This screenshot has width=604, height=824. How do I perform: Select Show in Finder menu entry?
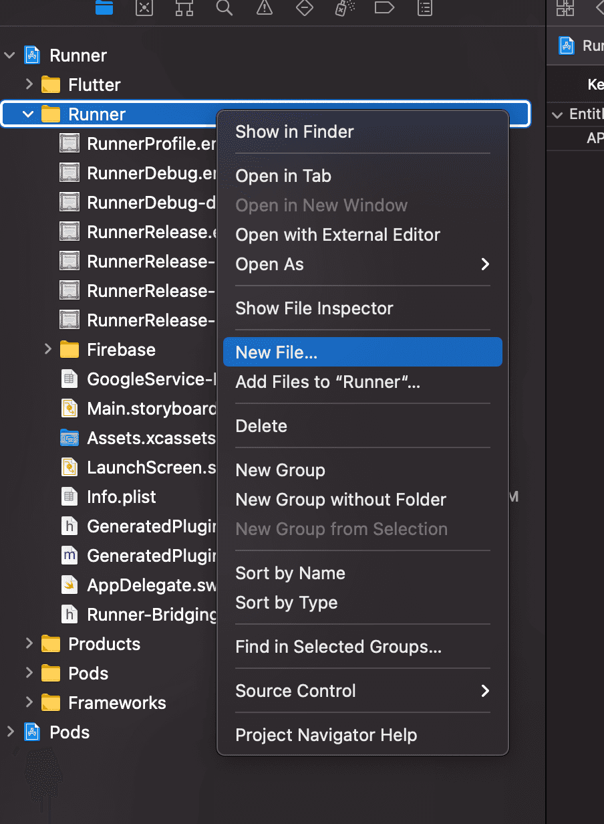click(x=295, y=132)
